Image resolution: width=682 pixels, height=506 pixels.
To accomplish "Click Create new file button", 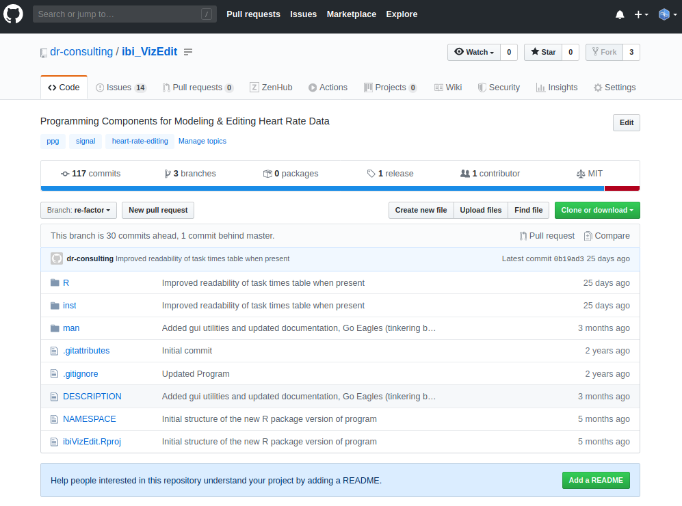I will pyautogui.click(x=421, y=211).
